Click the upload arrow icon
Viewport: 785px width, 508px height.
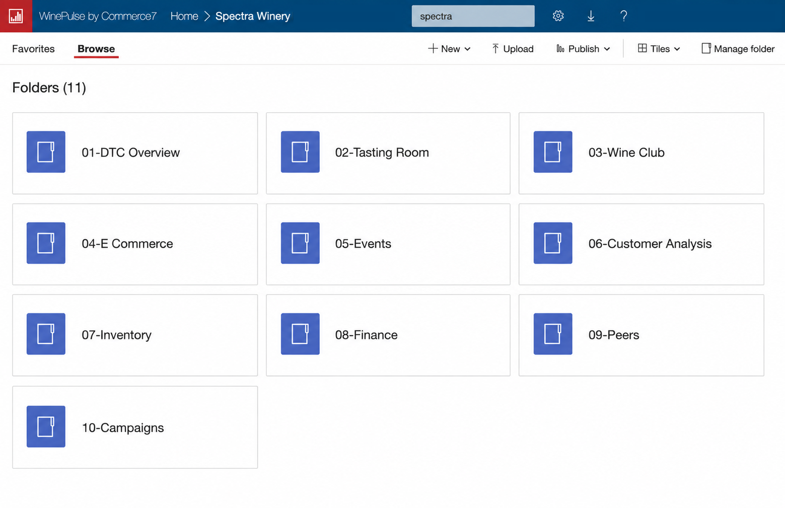coord(495,48)
